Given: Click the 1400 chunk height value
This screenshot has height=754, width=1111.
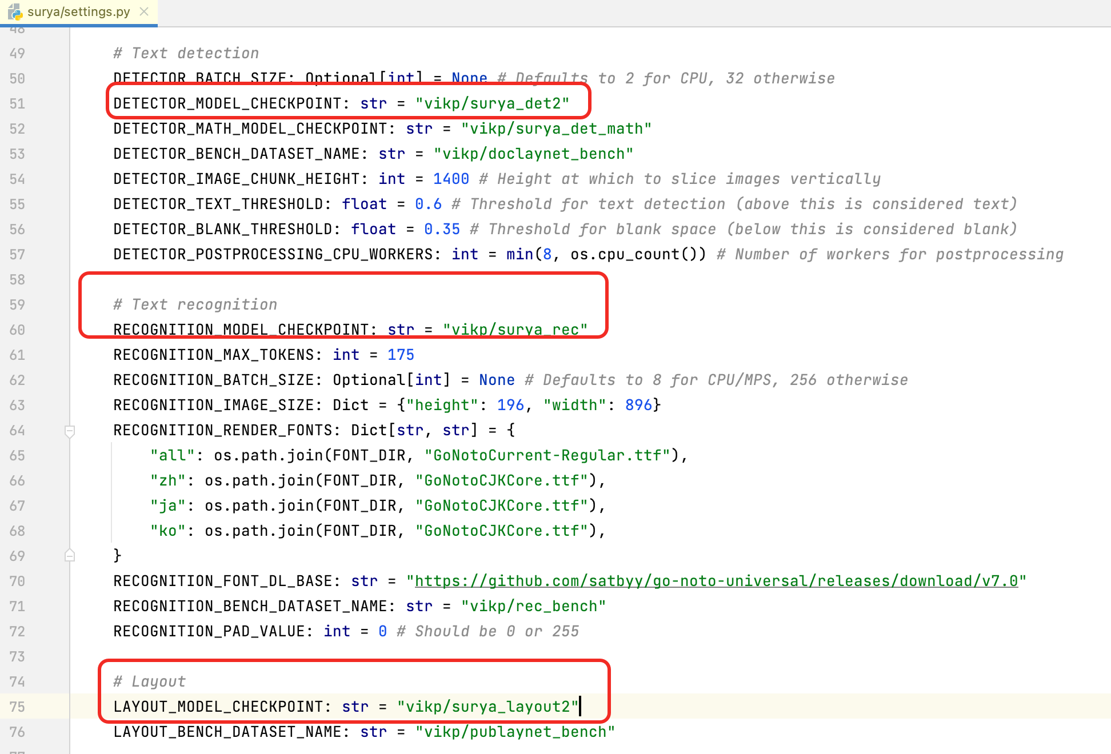Looking at the screenshot, I should [x=451, y=179].
